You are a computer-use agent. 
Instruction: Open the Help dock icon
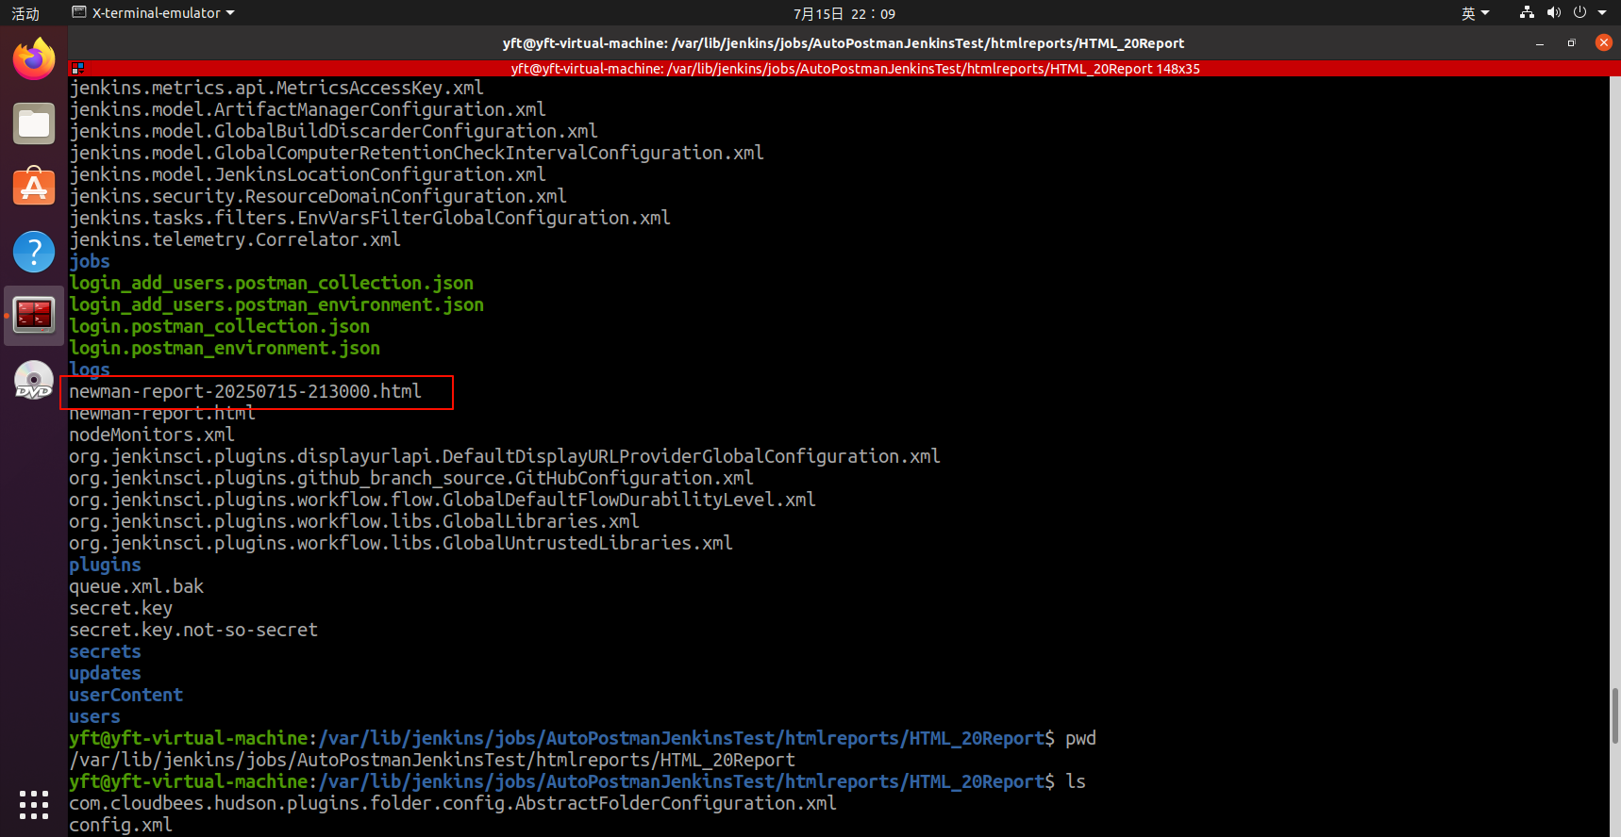(x=34, y=252)
